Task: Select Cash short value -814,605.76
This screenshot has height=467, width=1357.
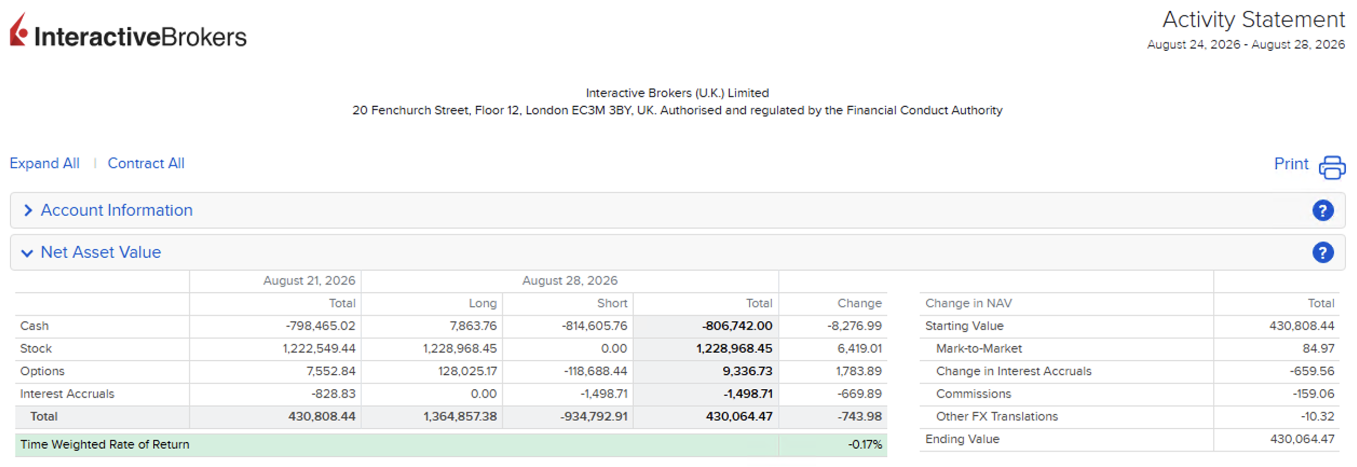Action: (594, 326)
